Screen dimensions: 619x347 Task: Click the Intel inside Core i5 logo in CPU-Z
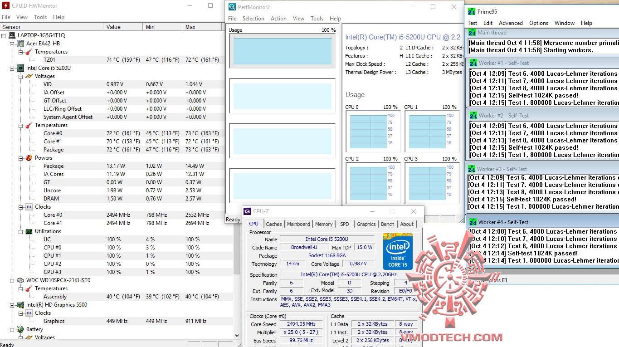(398, 251)
